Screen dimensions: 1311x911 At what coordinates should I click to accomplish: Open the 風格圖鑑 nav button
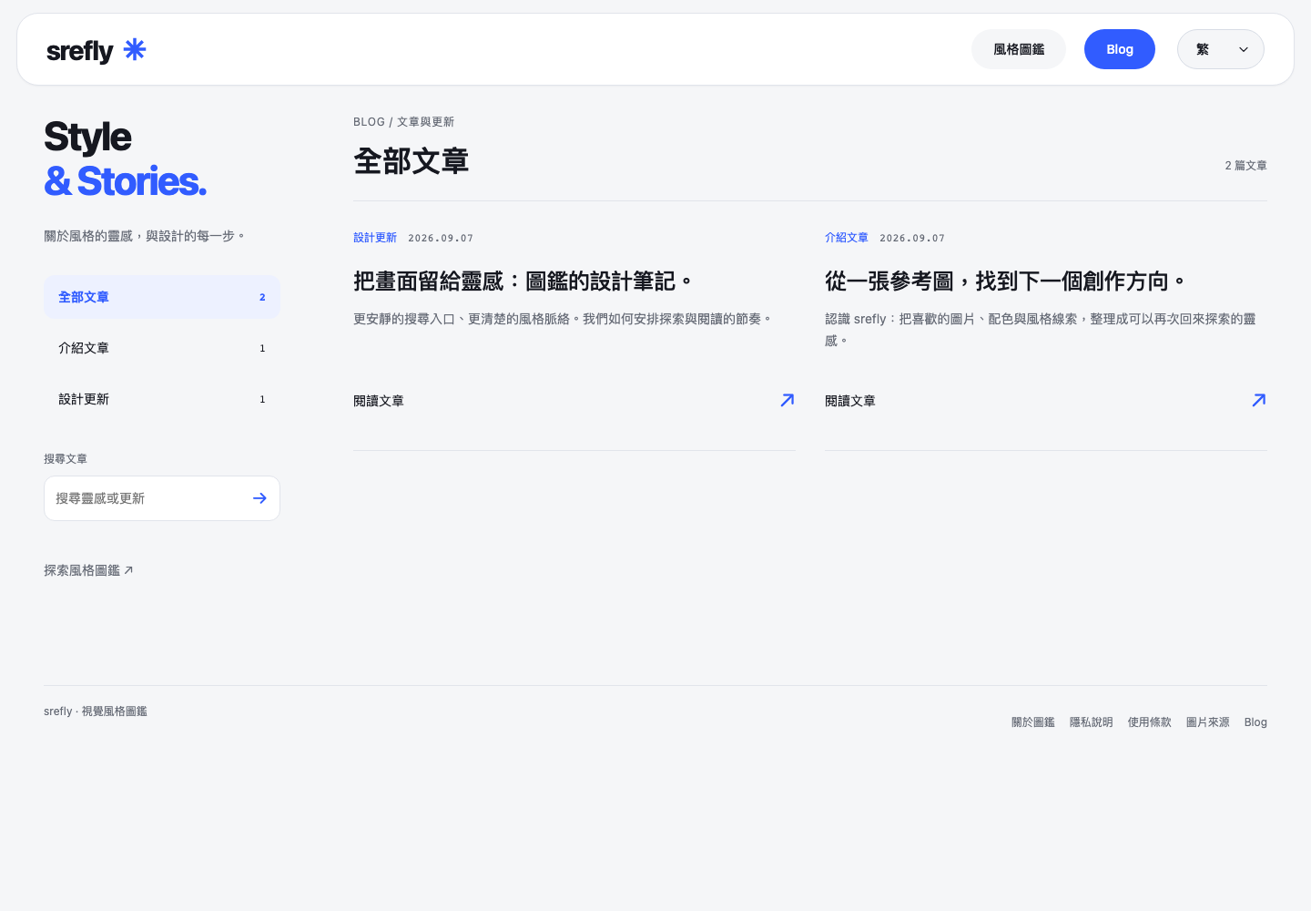pyautogui.click(x=1019, y=49)
